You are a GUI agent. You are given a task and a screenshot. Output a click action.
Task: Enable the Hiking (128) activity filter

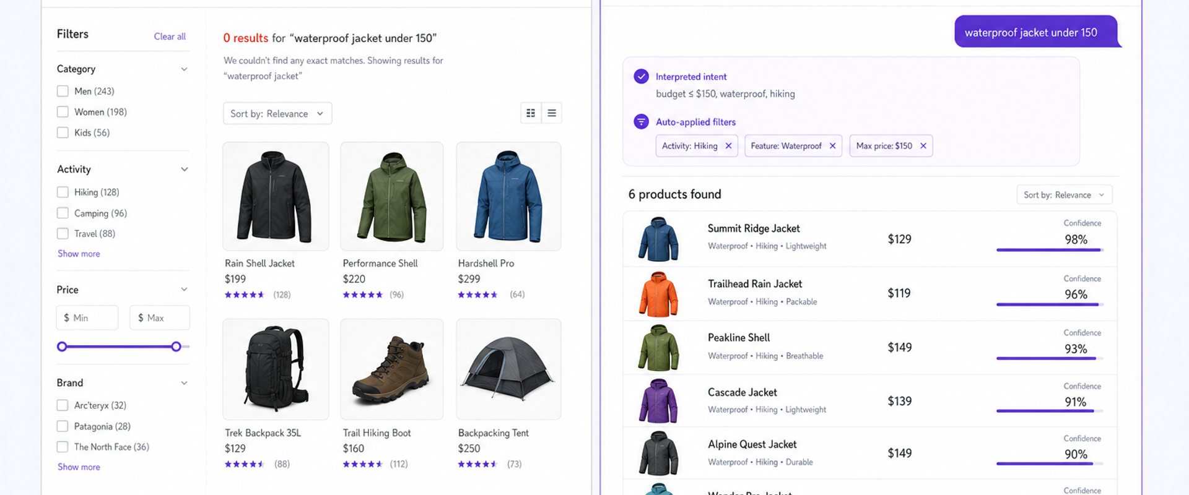click(63, 192)
